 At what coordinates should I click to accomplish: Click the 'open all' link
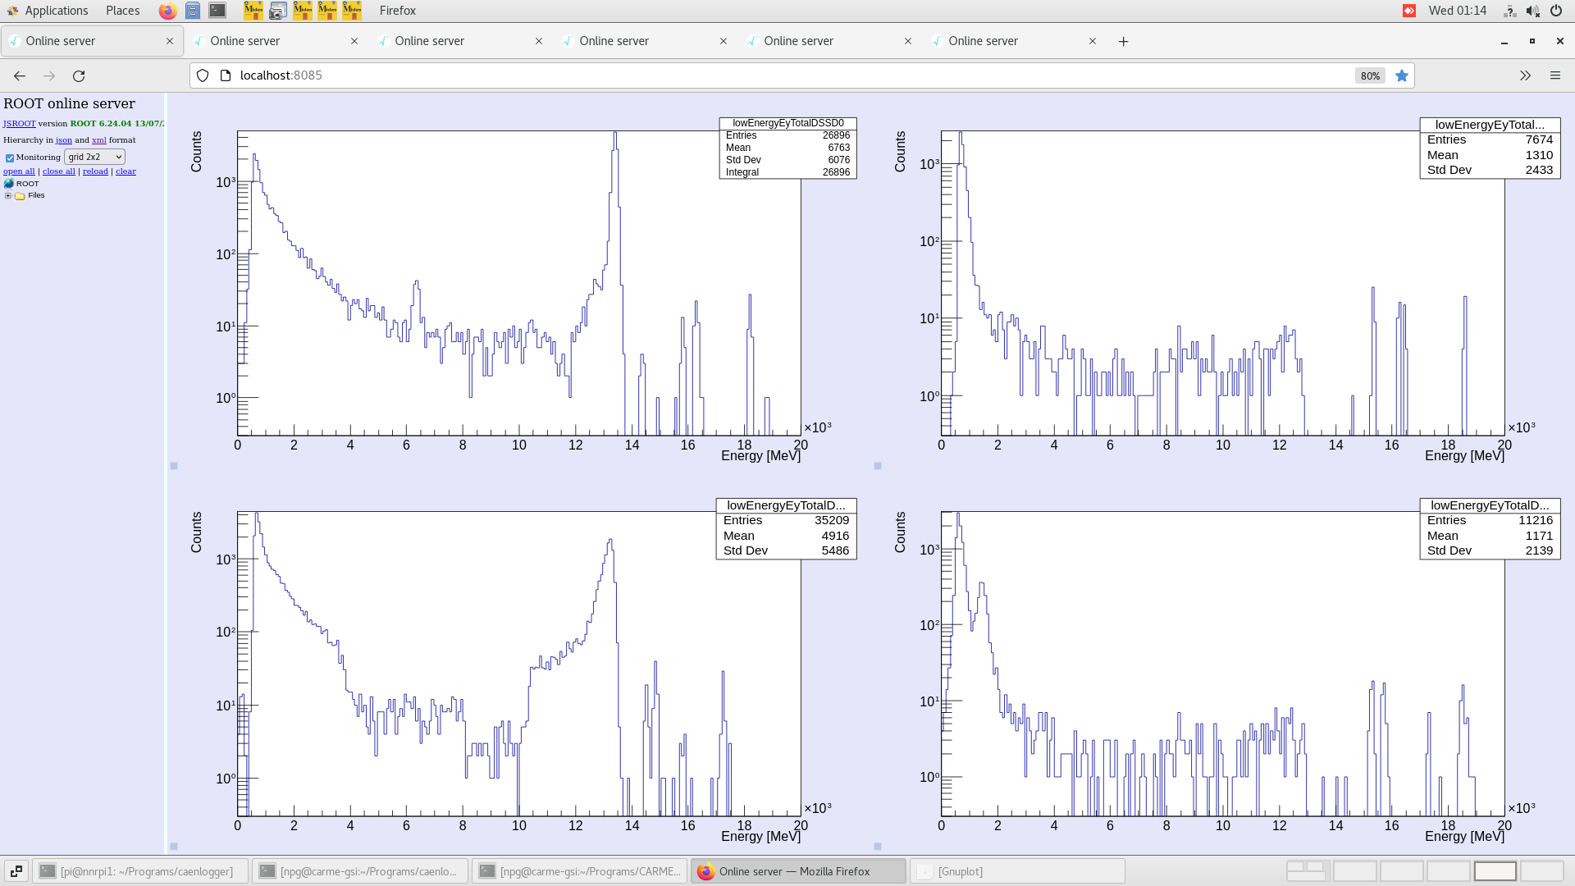click(x=19, y=171)
